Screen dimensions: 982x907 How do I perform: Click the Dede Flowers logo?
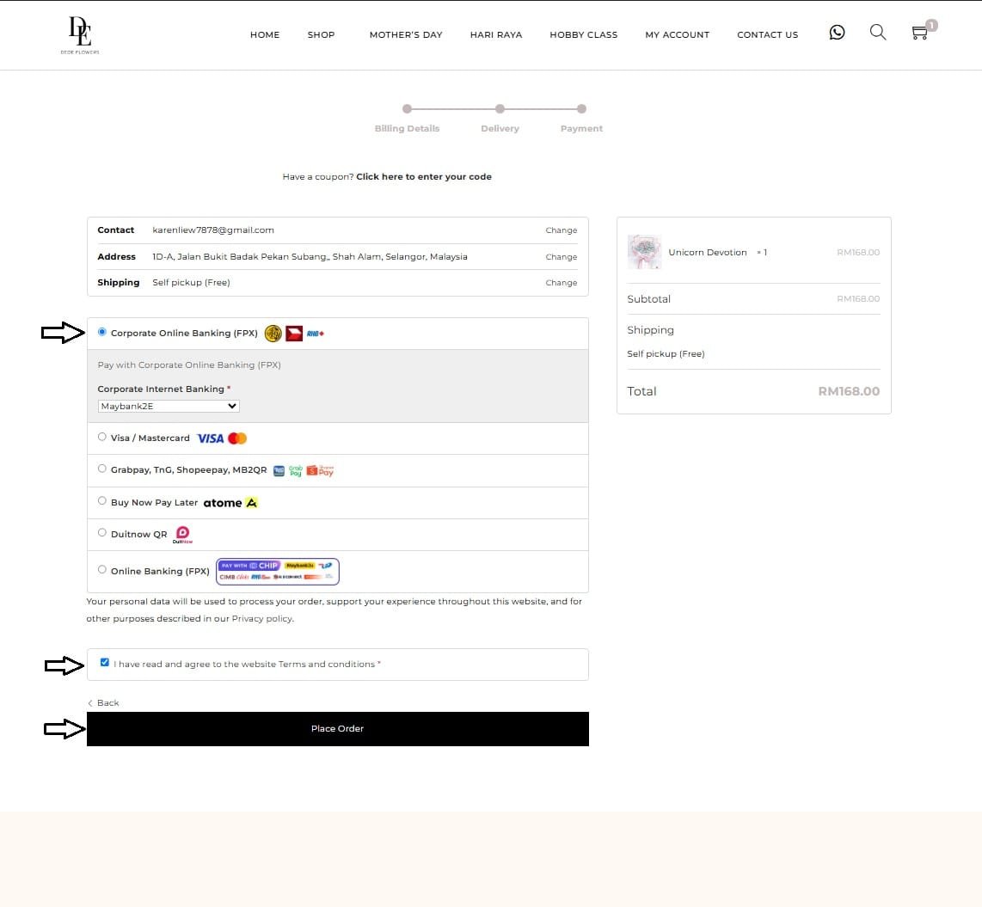(x=80, y=35)
